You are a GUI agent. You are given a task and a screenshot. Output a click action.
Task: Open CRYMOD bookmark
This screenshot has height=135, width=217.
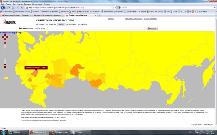tap(44, 11)
